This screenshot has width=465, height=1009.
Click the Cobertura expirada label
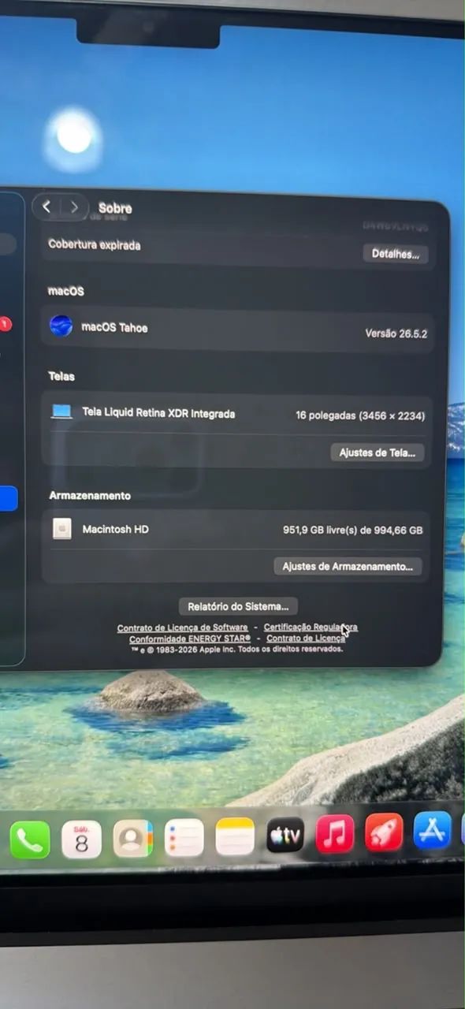95,244
